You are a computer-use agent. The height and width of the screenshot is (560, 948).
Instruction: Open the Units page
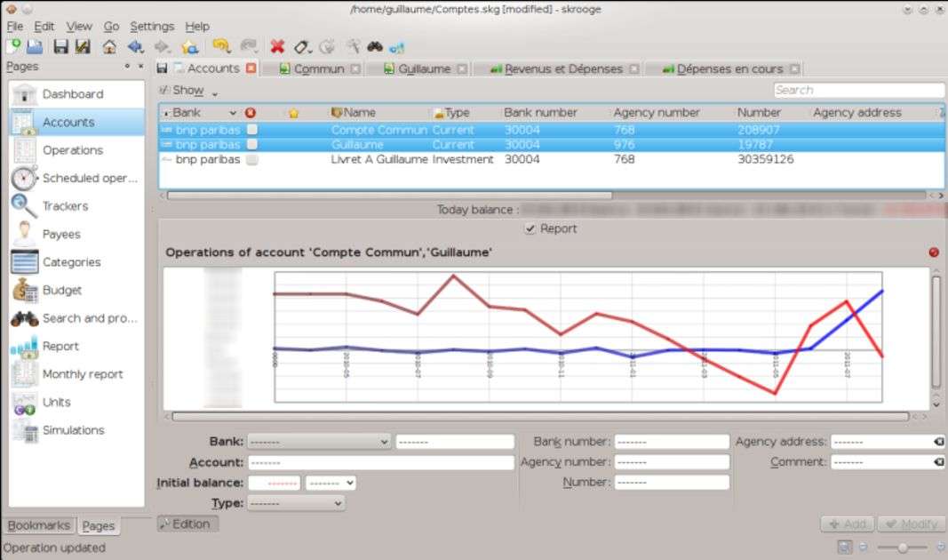pos(76,402)
